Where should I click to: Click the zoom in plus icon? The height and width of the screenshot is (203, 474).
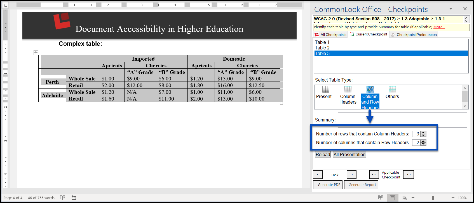453,198
